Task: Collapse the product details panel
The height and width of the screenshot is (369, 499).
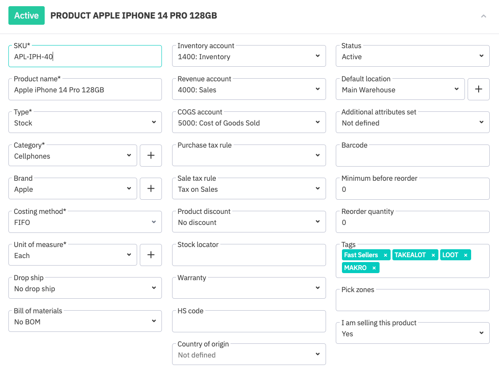Action: (x=484, y=16)
